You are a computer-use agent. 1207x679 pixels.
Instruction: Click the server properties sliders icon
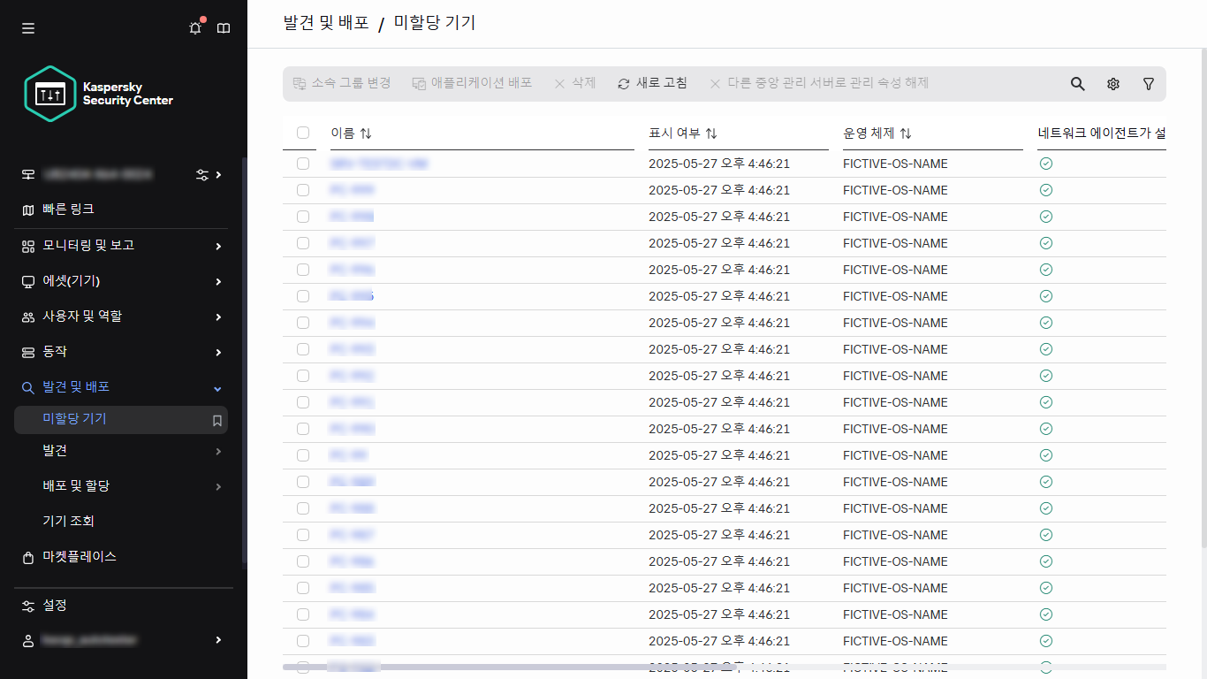click(202, 175)
